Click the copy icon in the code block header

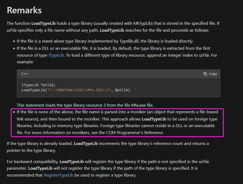click(205, 74)
